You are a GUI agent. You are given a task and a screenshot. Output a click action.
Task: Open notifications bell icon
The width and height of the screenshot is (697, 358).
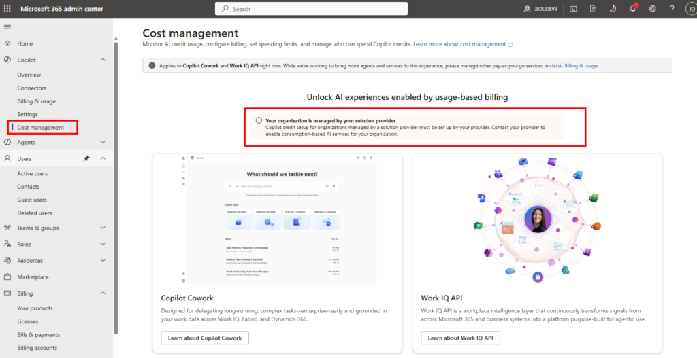click(x=632, y=9)
